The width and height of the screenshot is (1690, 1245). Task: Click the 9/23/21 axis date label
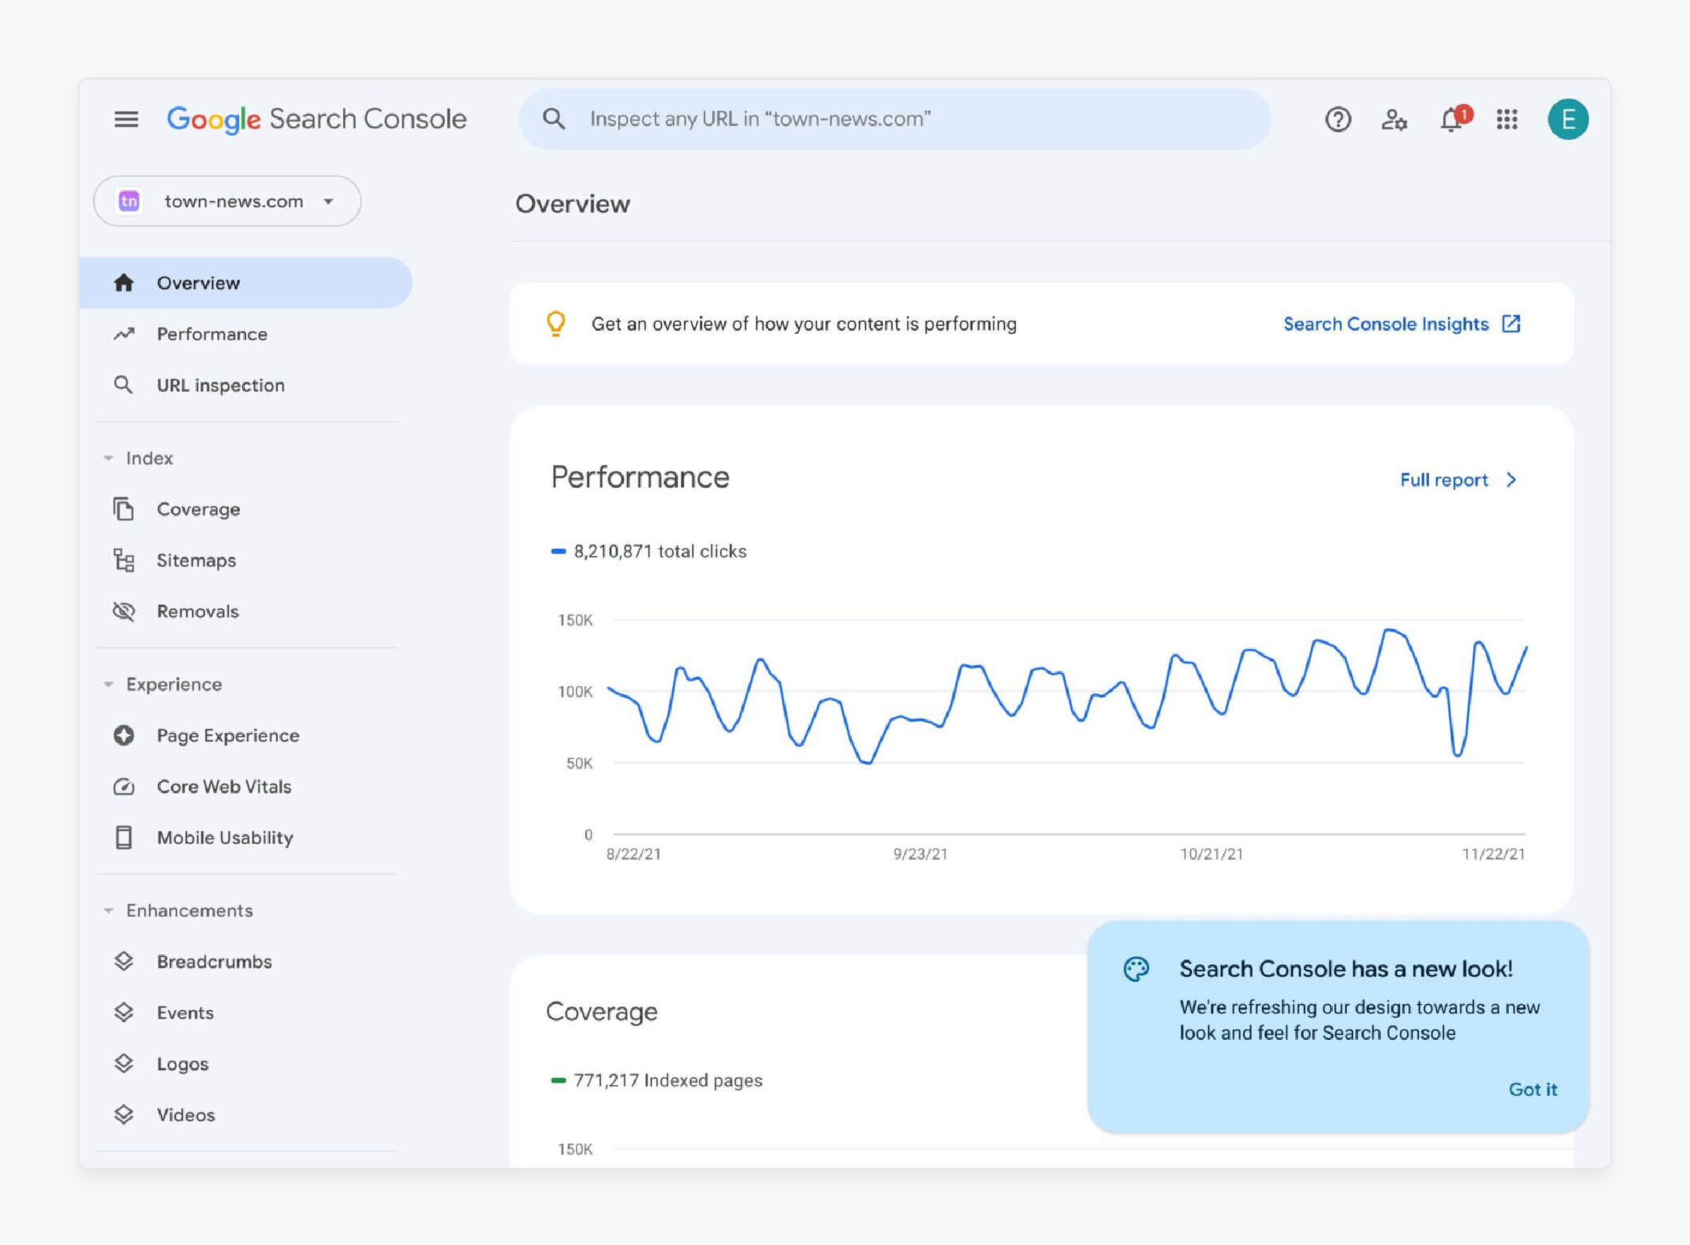click(920, 854)
